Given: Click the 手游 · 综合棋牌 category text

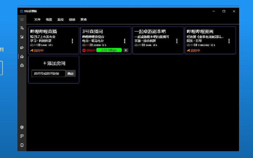Looking at the screenshot, I should pyautogui.click(x=145, y=41).
